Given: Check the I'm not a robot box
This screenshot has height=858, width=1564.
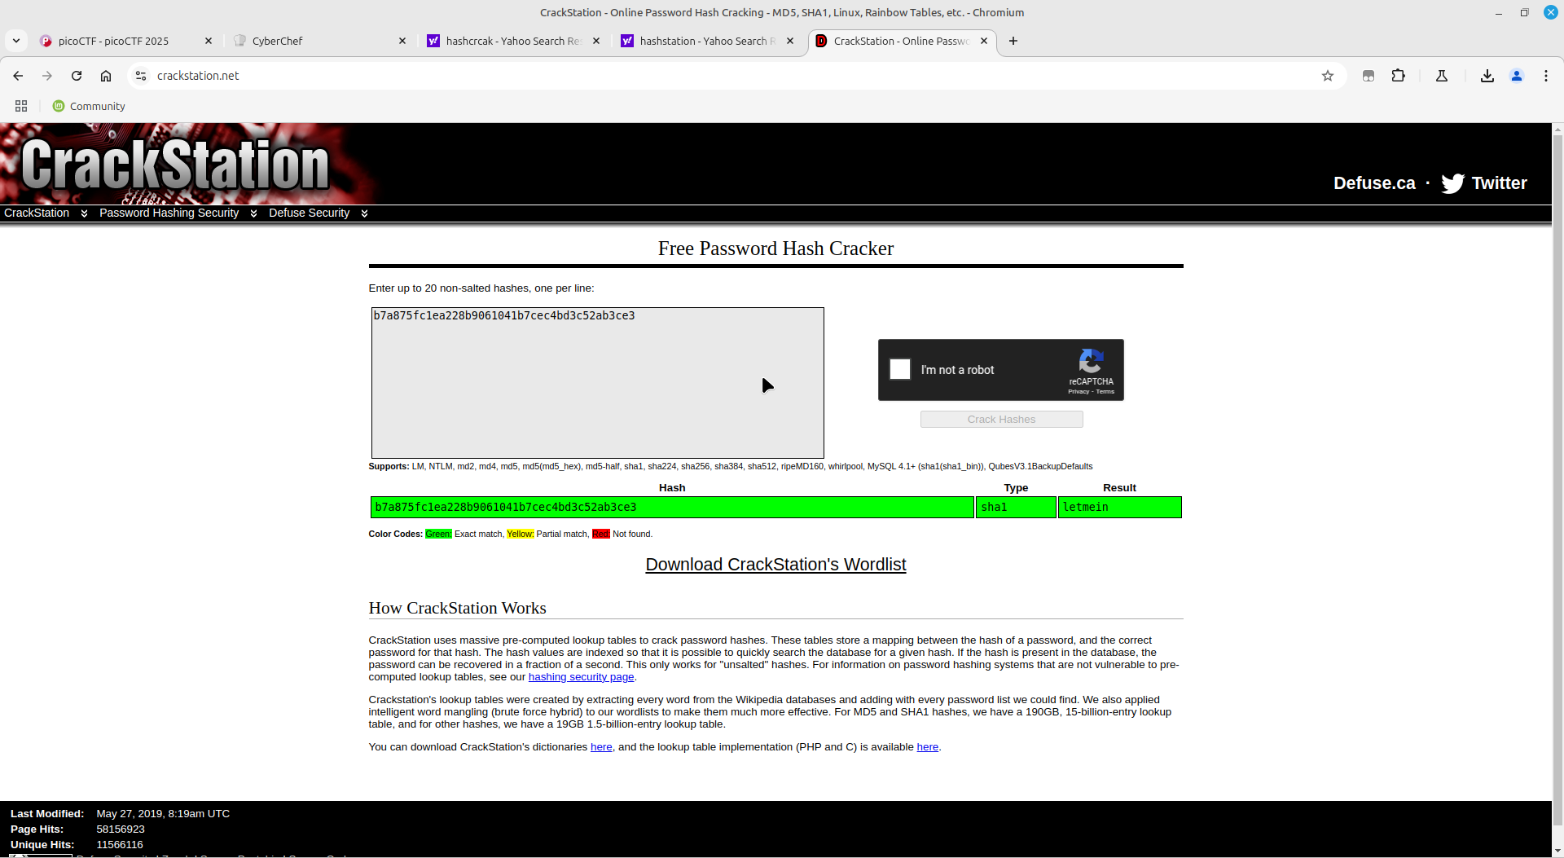Looking at the screenshot, I should tap(900, 370).
